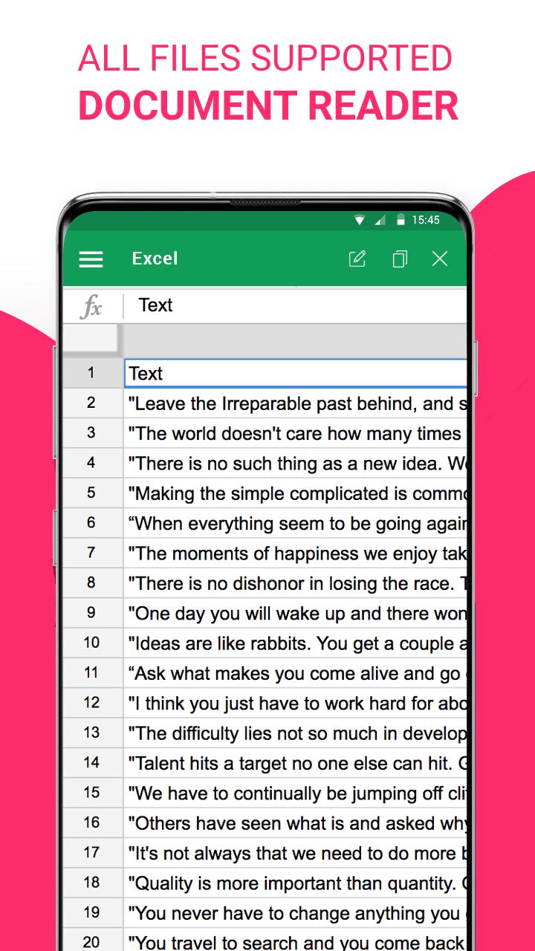Select cell "I think you just have to work hard"
This screenshot has width=535, height=951.
point(295,703)
